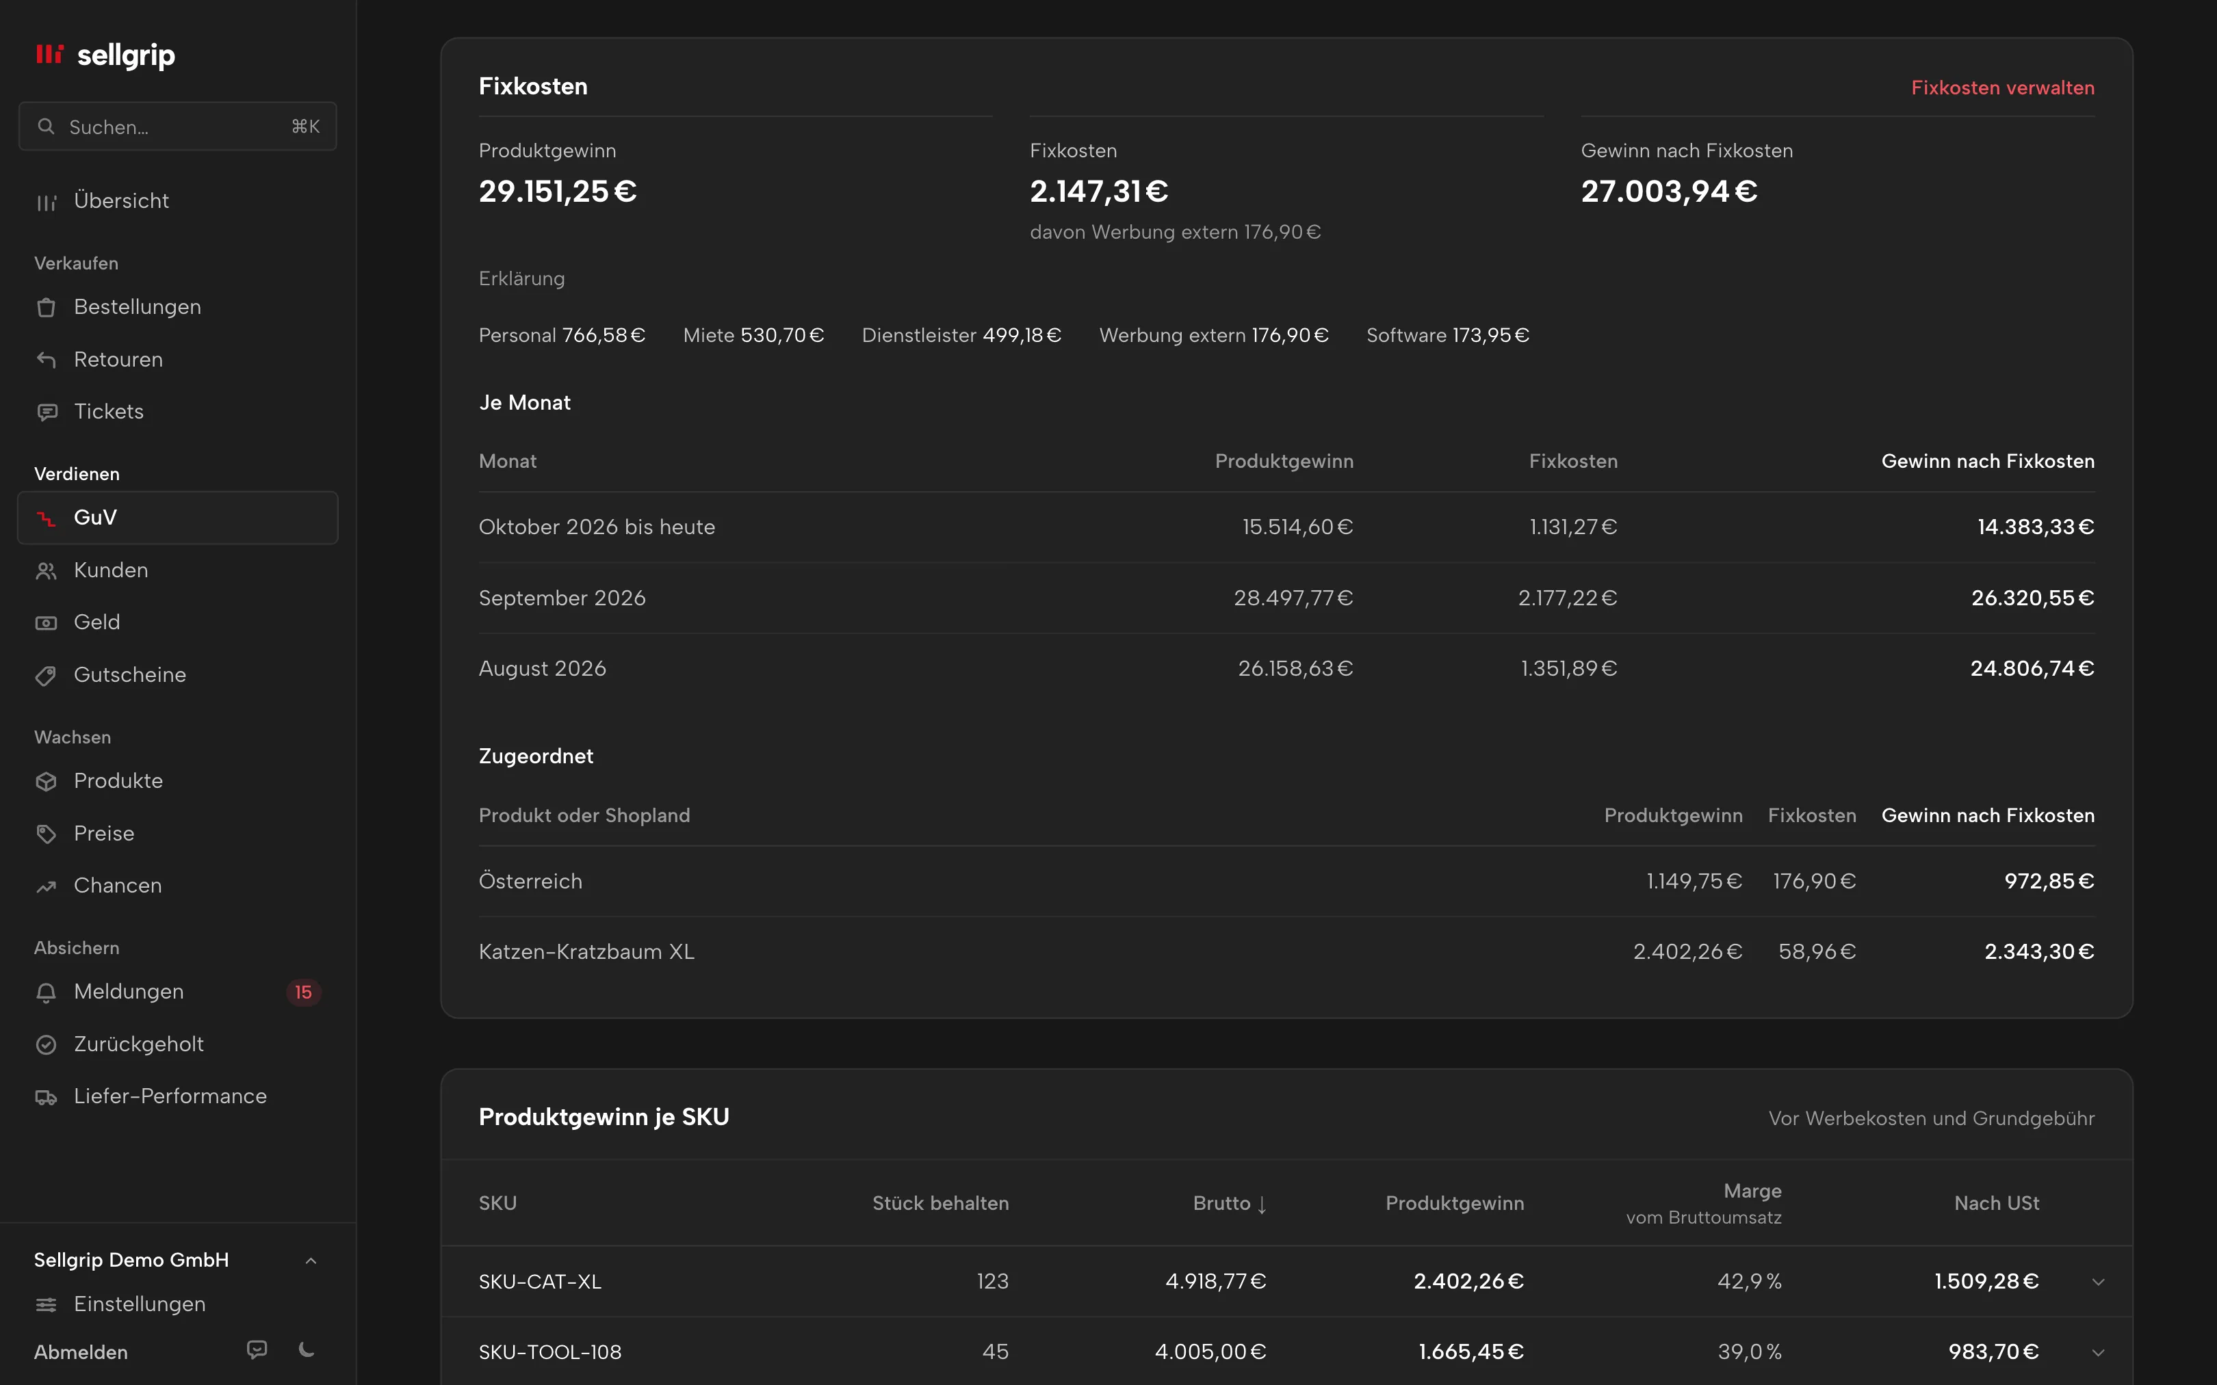The image size is (2217, 1385).
Task: Click the Preise price tag icon
Action: 46,834
